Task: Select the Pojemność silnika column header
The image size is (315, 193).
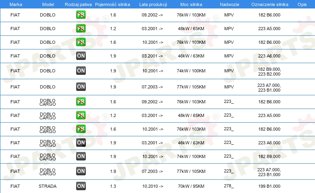Action: [x=112, y=4]
